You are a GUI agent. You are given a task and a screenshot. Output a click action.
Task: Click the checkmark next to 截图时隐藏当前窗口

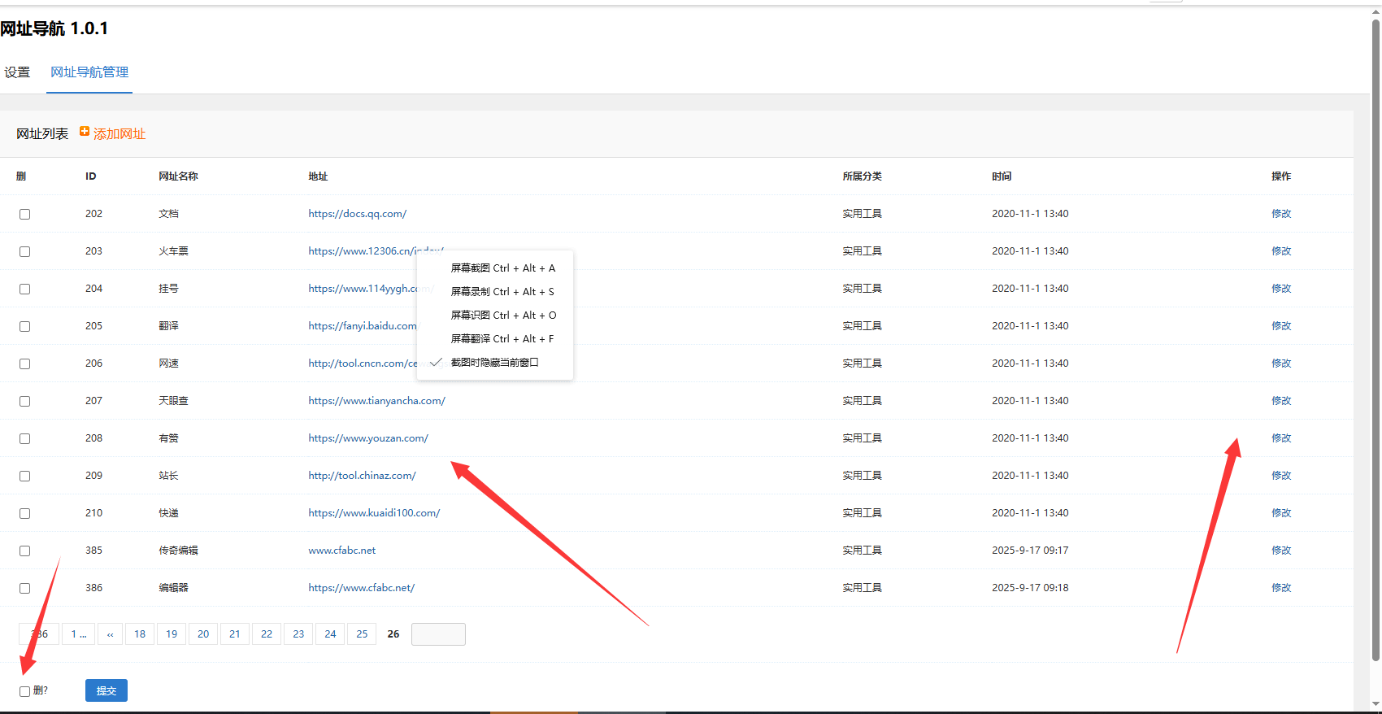point(436,363)
